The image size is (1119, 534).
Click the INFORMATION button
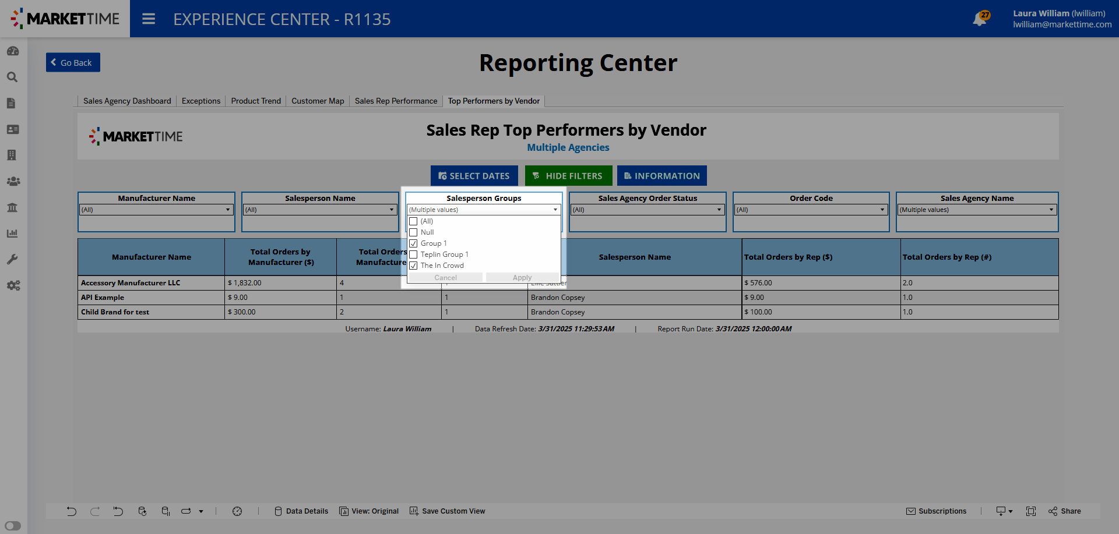click(x=662, y=176)
